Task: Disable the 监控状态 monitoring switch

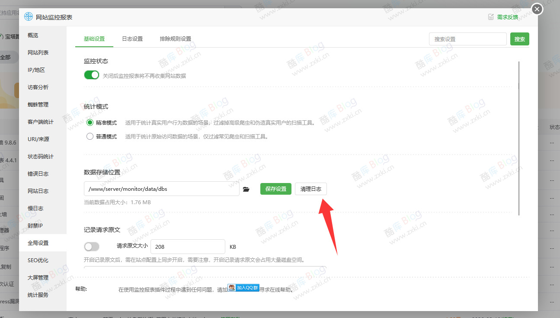Action: click(91, 75)
